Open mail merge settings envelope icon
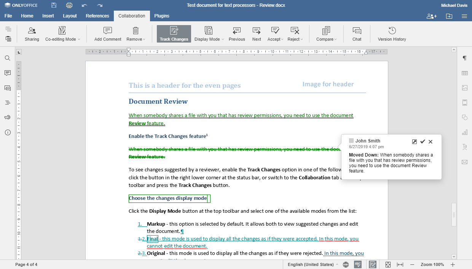The width and height of the screenshot is (472, 269). click(x=464, y=162)
